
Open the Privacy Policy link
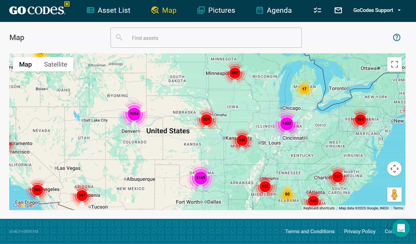(x=360, y=231)
